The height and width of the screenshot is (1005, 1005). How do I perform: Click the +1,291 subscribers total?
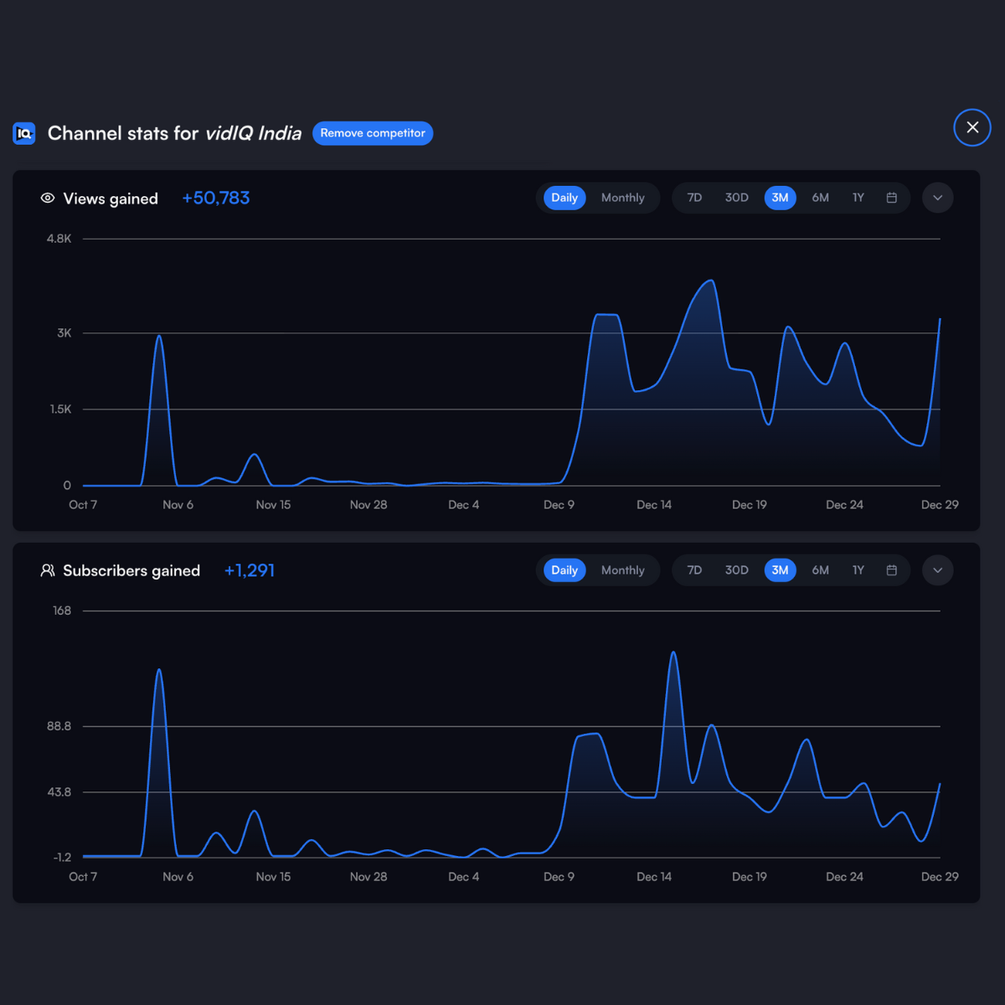pos(250,570)
